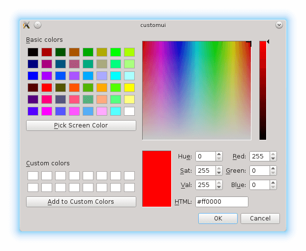The height and width of the screenshot is (251, 306).
Task: Select the white basic color swatch
Action: (129, 111)
